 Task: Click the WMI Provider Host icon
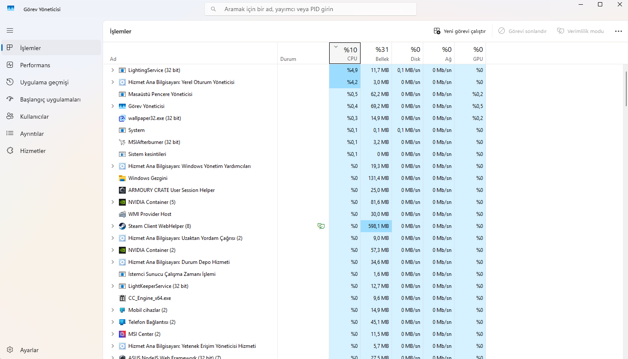(x=122, y=214)
